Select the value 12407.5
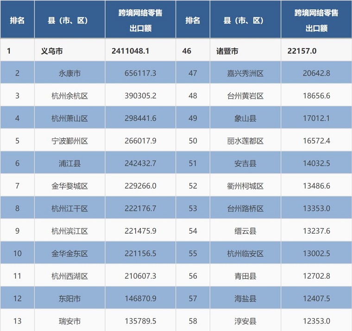The width and height of the screenshot is (352, 331). (316, 299)
